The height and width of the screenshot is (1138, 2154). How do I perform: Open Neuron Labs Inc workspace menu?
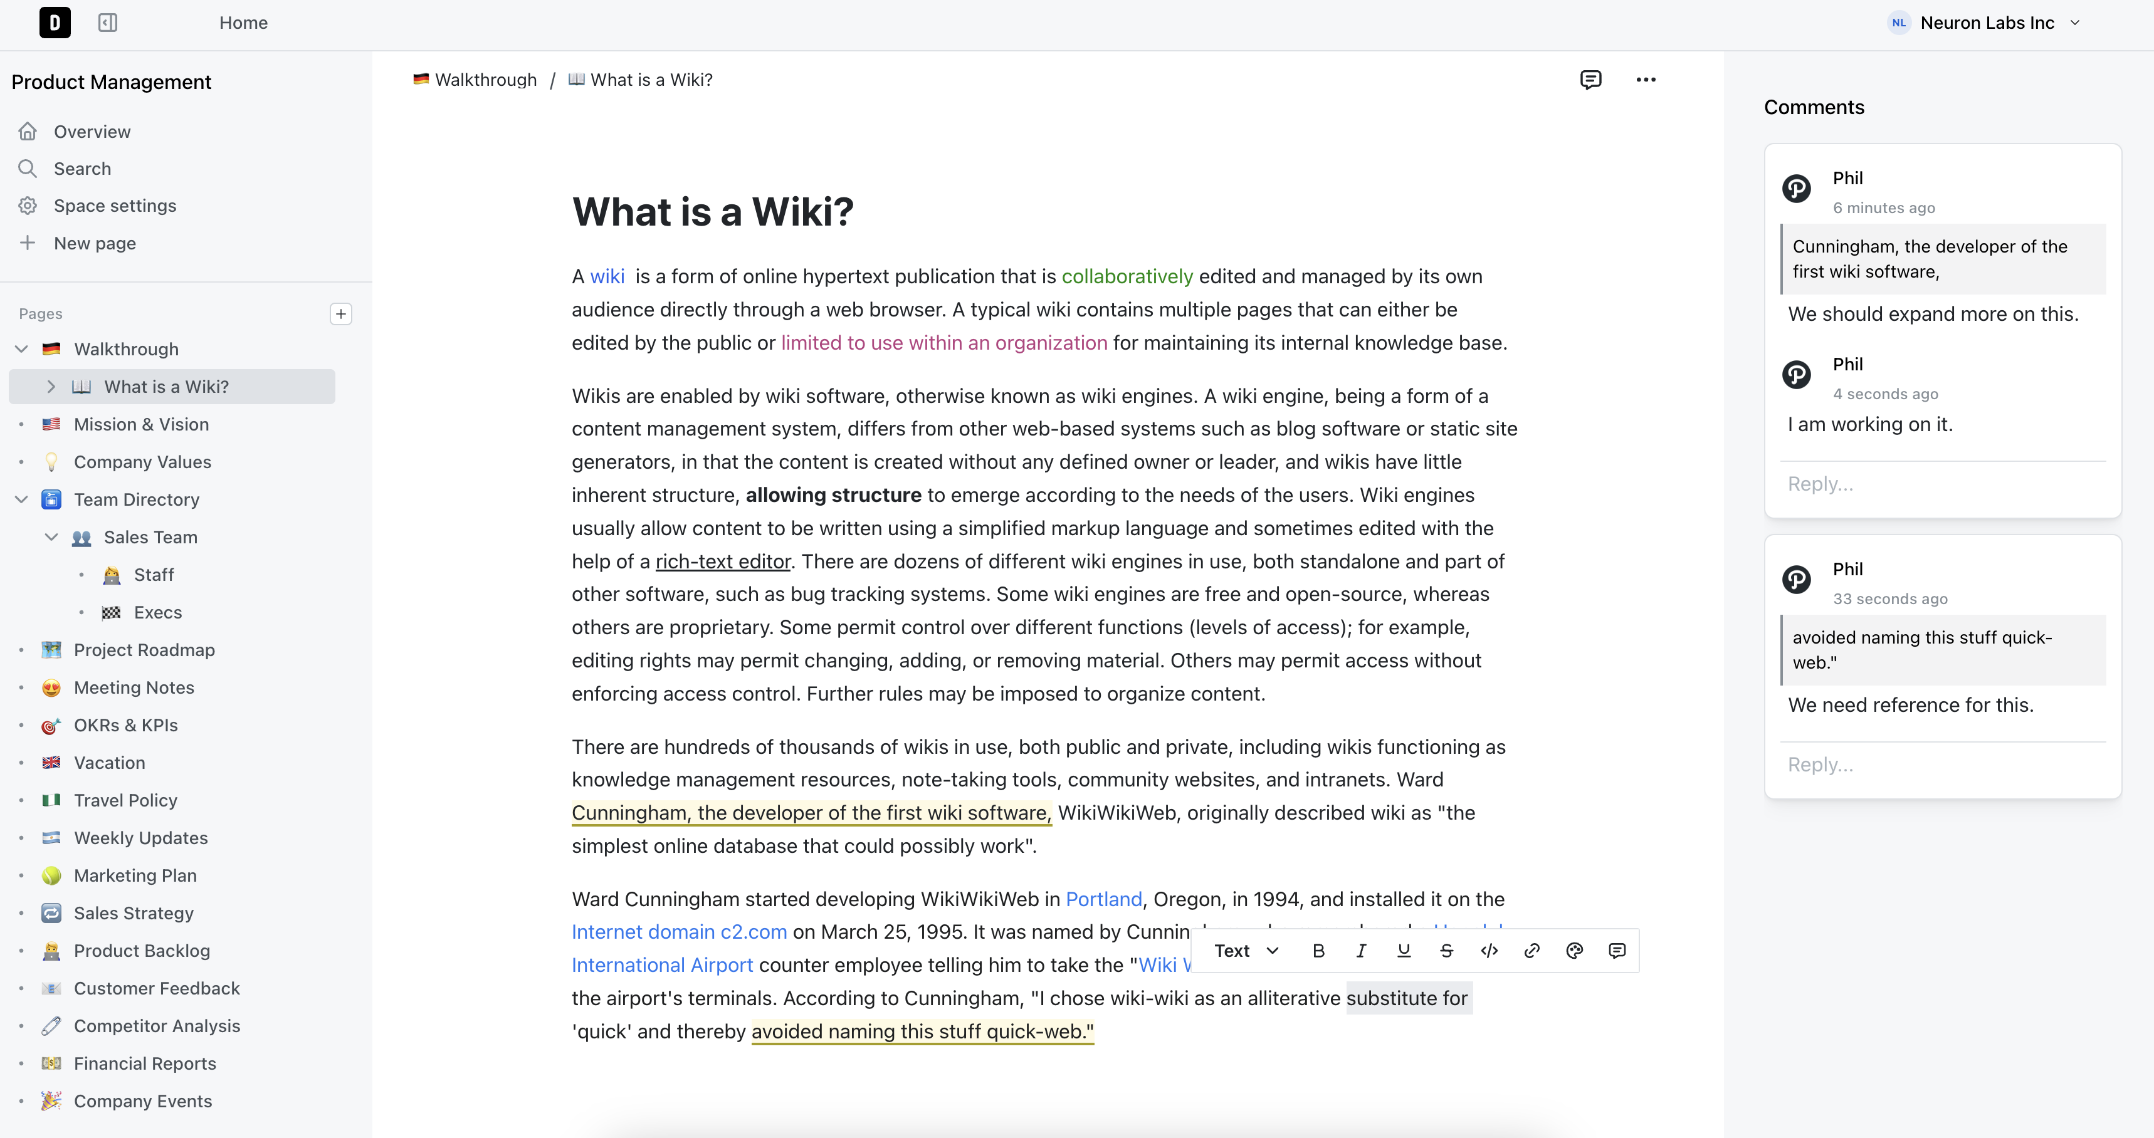1984,23
